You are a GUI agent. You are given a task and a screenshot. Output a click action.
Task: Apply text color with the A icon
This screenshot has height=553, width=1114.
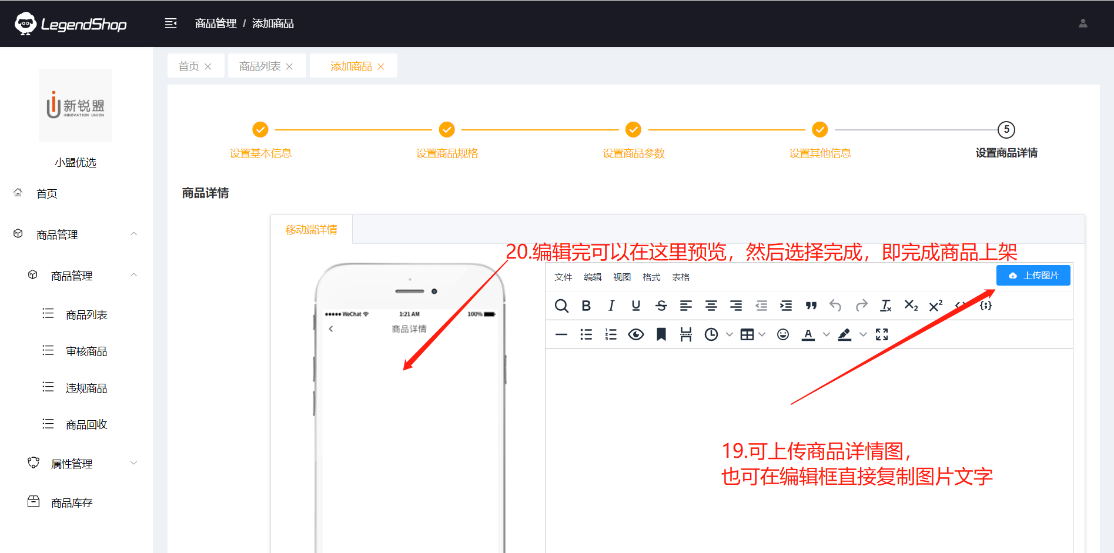coord(808,334)
